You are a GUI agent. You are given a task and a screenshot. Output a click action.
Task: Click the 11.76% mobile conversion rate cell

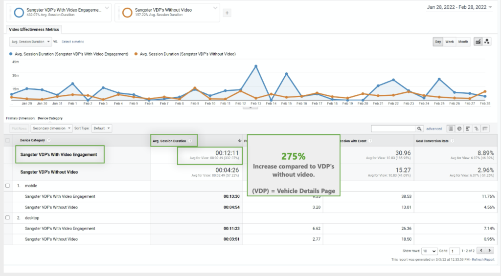[x=488, y=196]
